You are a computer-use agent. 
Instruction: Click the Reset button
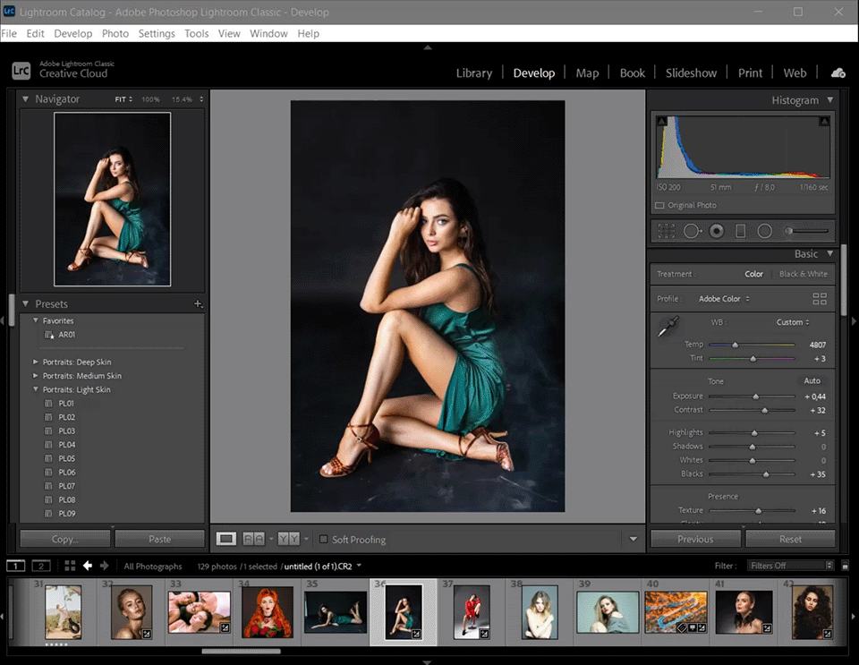pos(790,539)
